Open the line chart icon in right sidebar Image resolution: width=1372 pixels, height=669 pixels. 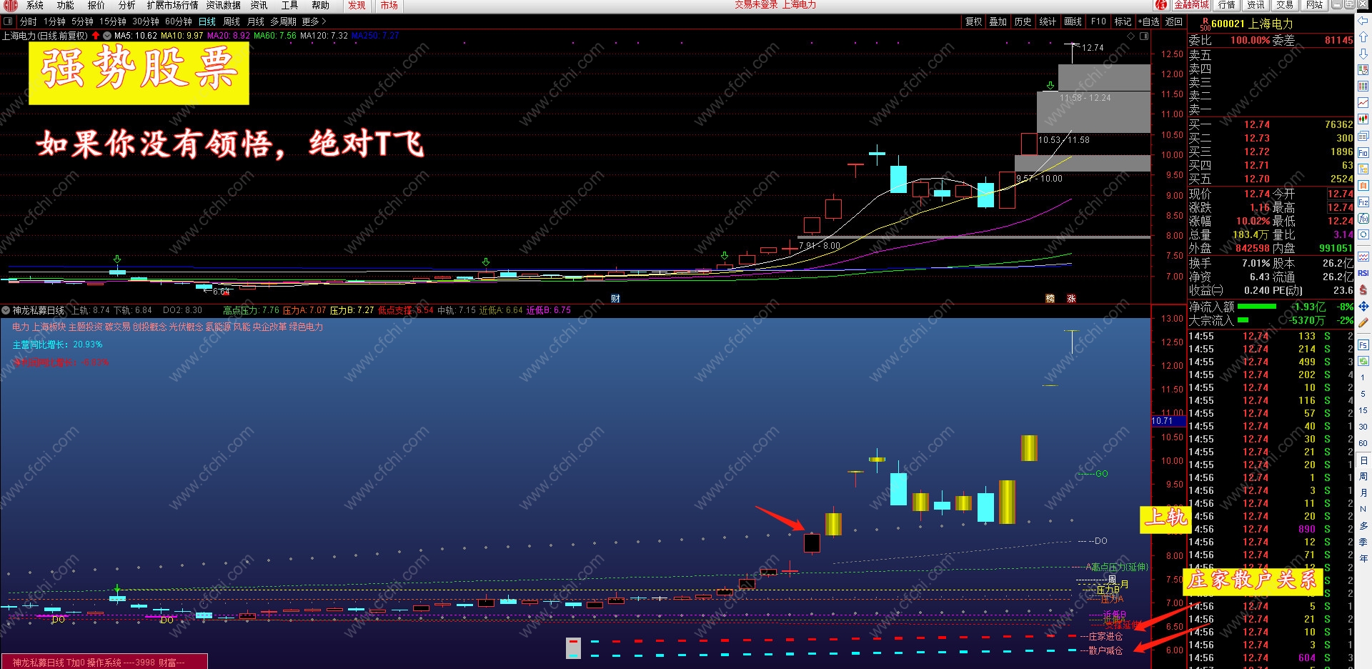pyautogui.click(x=1363, y=103)
